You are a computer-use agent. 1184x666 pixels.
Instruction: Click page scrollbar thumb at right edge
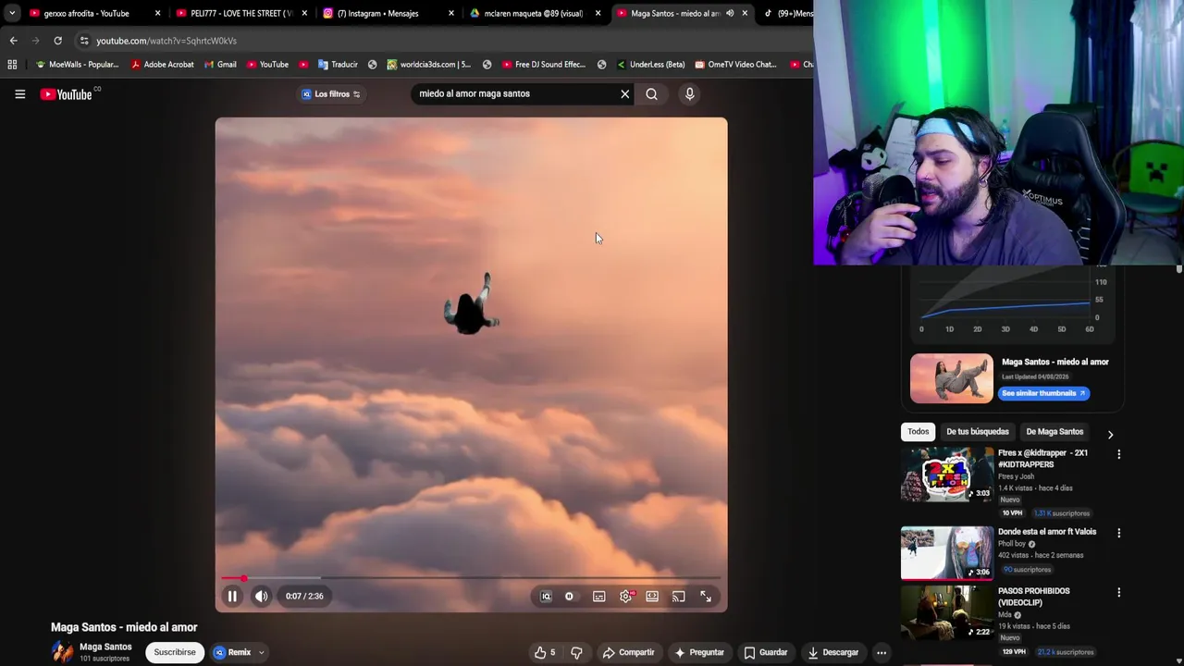[1179, 269]
